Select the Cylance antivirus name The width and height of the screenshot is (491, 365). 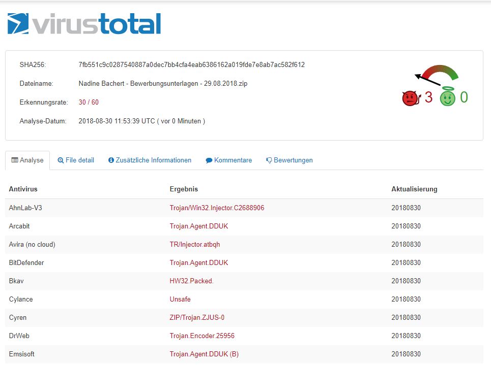coord(21,299)
